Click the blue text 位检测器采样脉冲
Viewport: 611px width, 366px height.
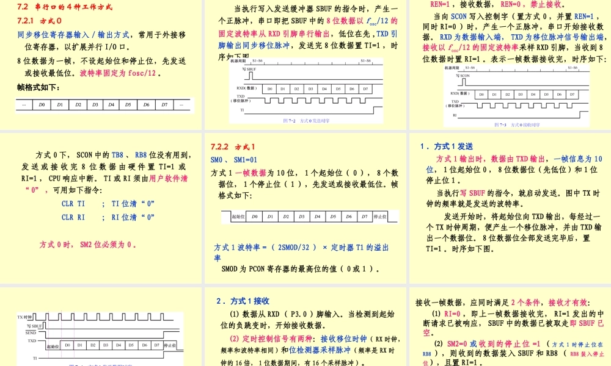tap(320, 350)
